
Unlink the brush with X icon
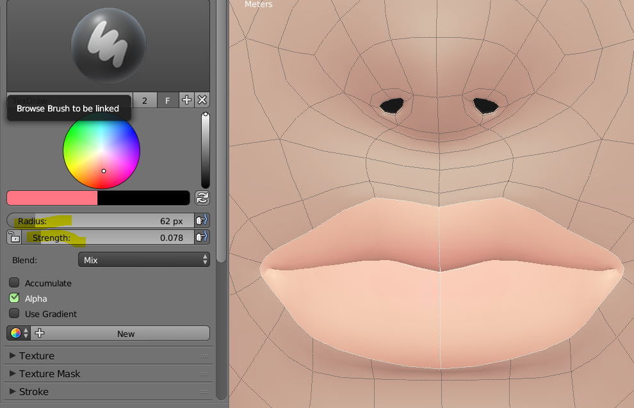tap(202, 100)
